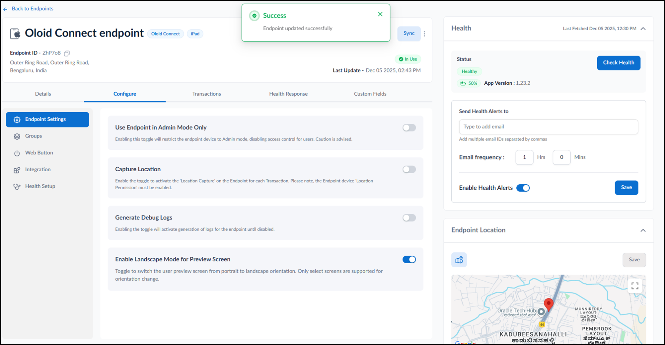Click the Groups layers icon

click(x=17, y=136)
